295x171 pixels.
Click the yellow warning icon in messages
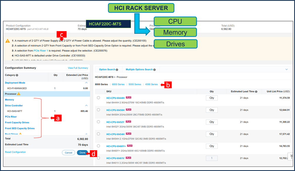tap(8, 41)
